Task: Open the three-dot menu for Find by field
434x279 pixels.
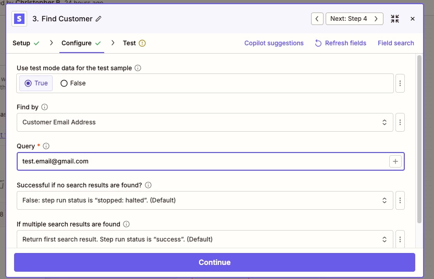Action: 400,122
